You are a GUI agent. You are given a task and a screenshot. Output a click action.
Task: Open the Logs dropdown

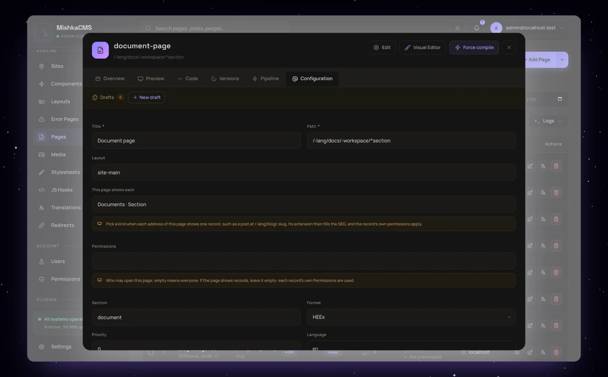[548, 121]
